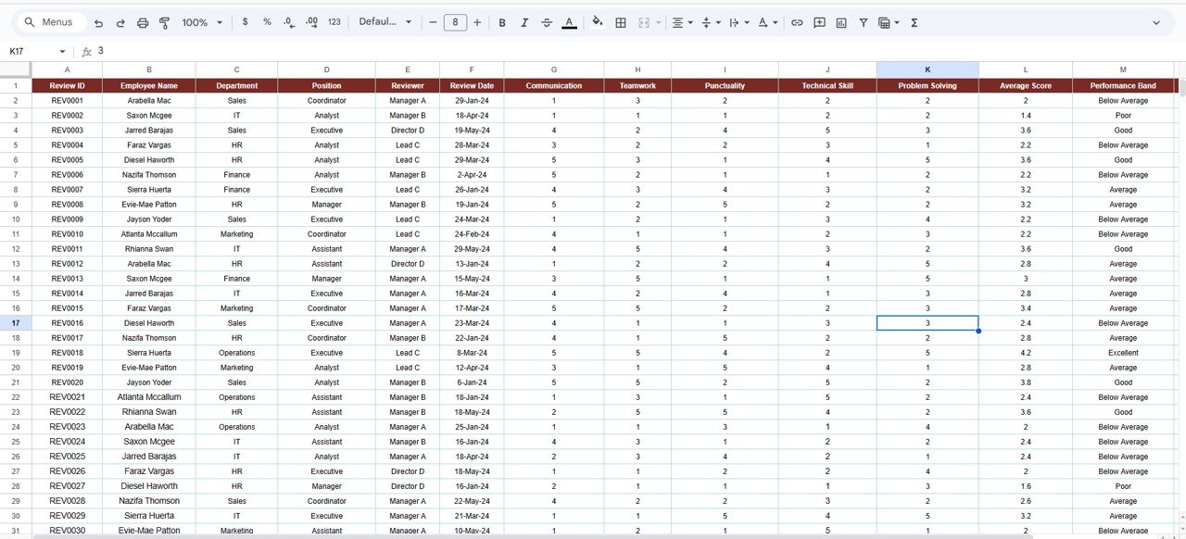
Task: Decrease decimal places
Action: coord(289,22)
